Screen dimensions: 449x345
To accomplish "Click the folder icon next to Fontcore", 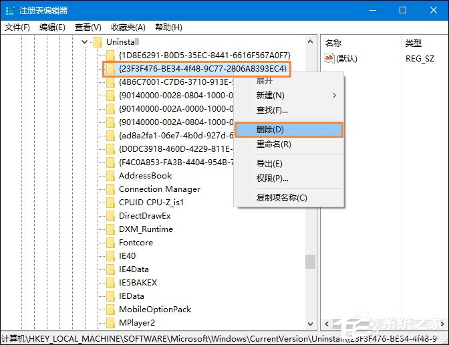I will (110, 243).
